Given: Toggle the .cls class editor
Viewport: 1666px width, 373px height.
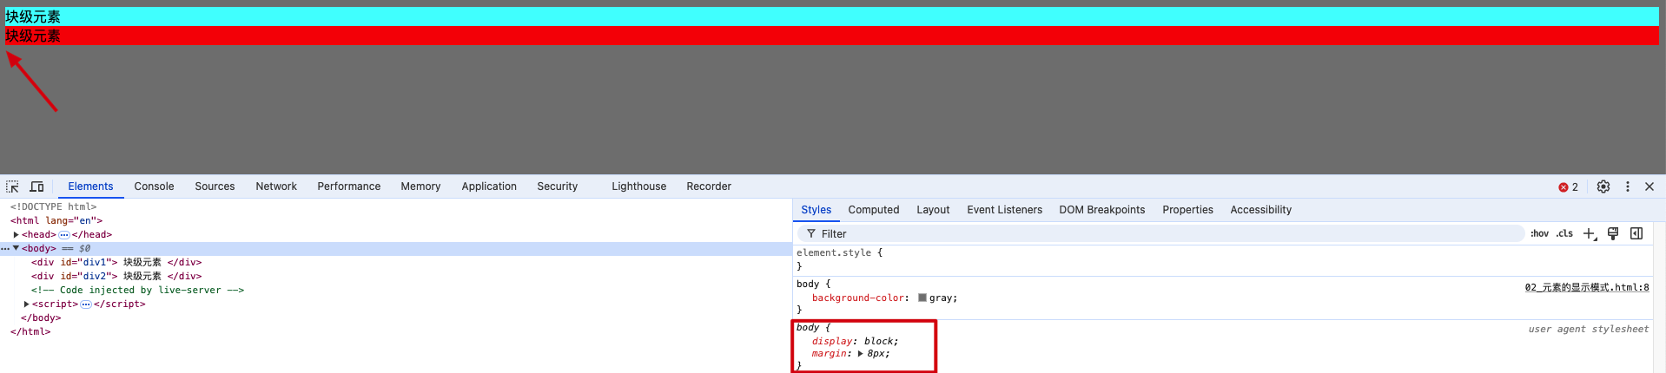Looking at the screenshot, I should (1564, 233).
